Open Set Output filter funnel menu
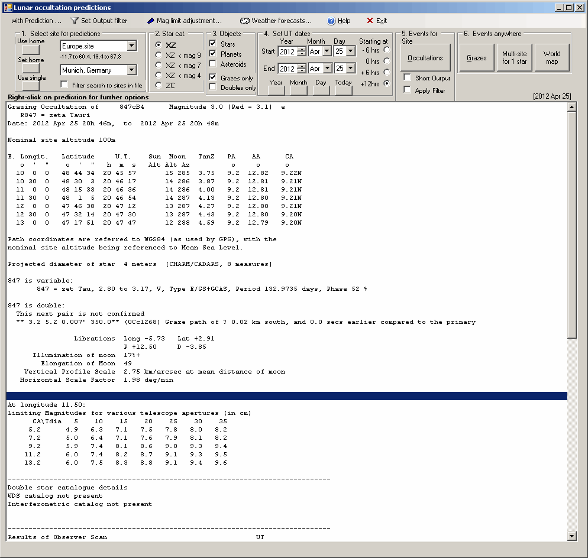Screen dimensions: 588x558 (x=98, y=21)
